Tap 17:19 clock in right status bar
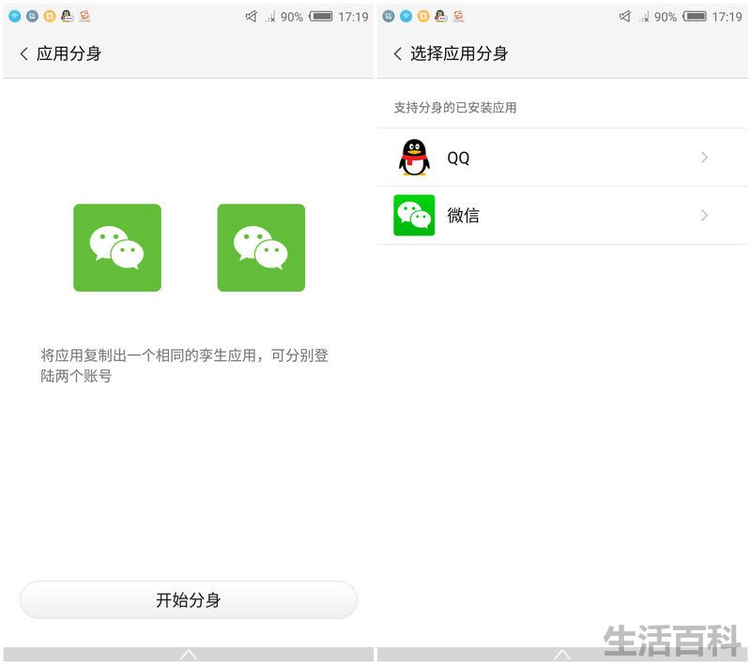 727,17
